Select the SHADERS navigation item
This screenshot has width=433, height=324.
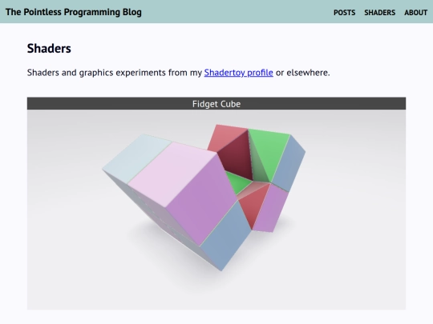point(380,13)
